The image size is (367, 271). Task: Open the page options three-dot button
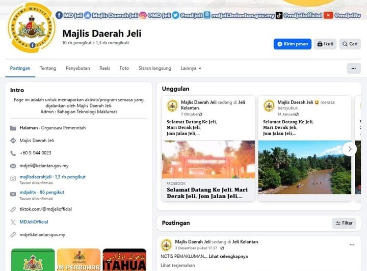click(353, 68)
